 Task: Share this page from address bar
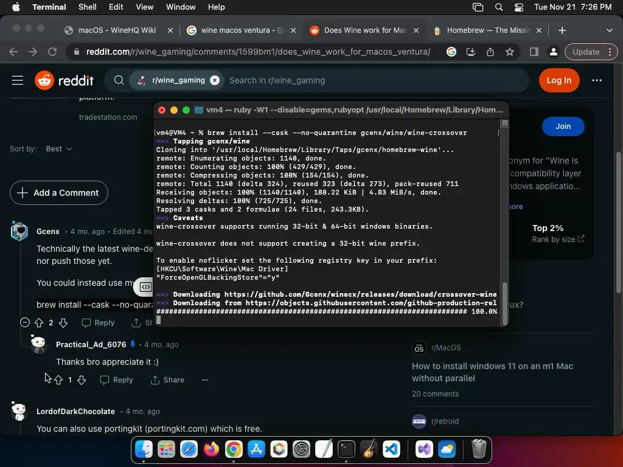point(490,52)
